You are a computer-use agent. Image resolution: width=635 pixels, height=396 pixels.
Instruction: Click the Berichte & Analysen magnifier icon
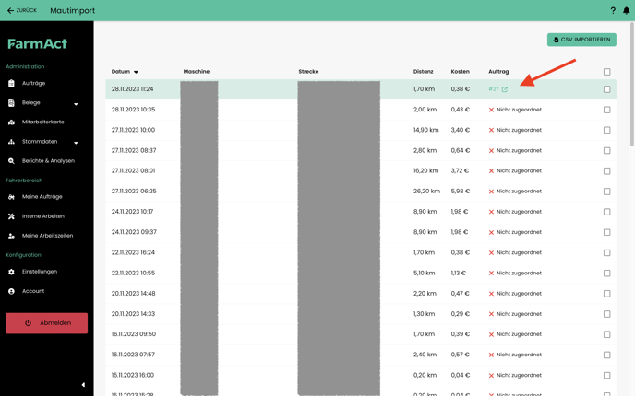(11, 161)
